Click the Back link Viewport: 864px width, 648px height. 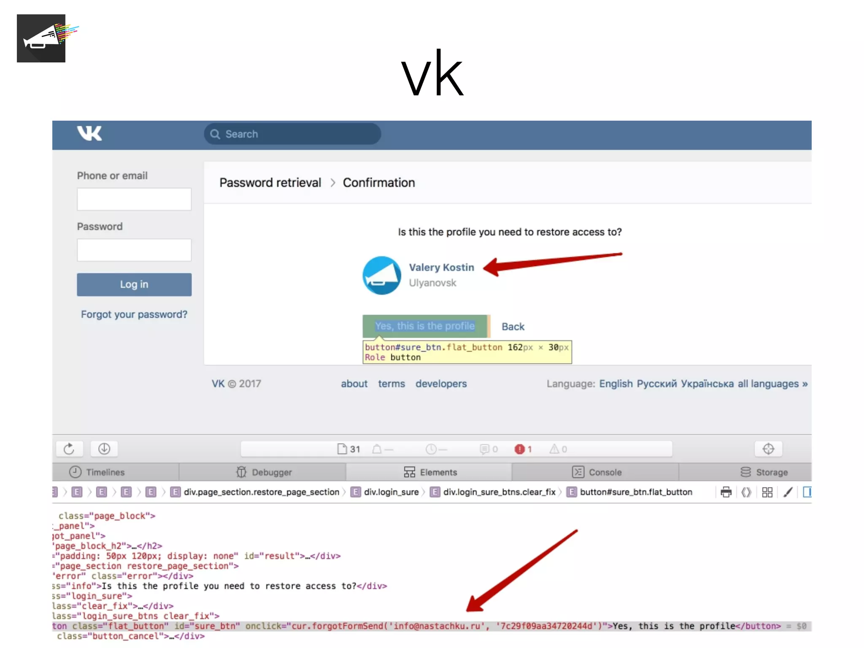tap(513, 327)
